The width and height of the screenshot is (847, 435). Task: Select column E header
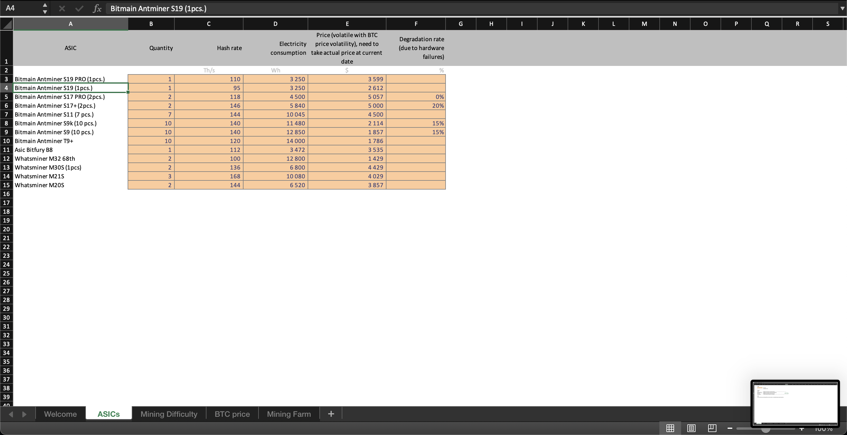click(x=347, y=24)
